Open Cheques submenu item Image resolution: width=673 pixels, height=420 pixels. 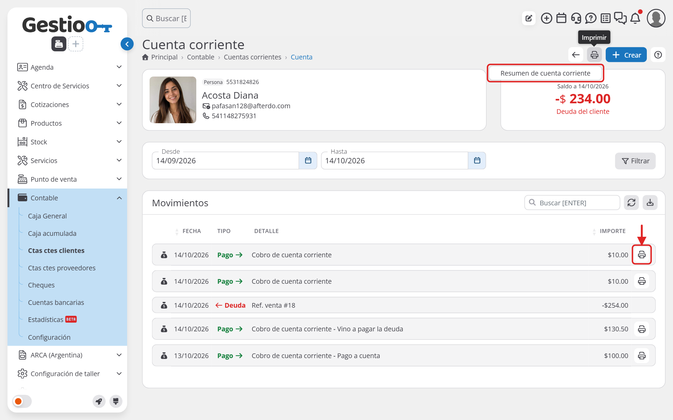(x=41, y=285)
